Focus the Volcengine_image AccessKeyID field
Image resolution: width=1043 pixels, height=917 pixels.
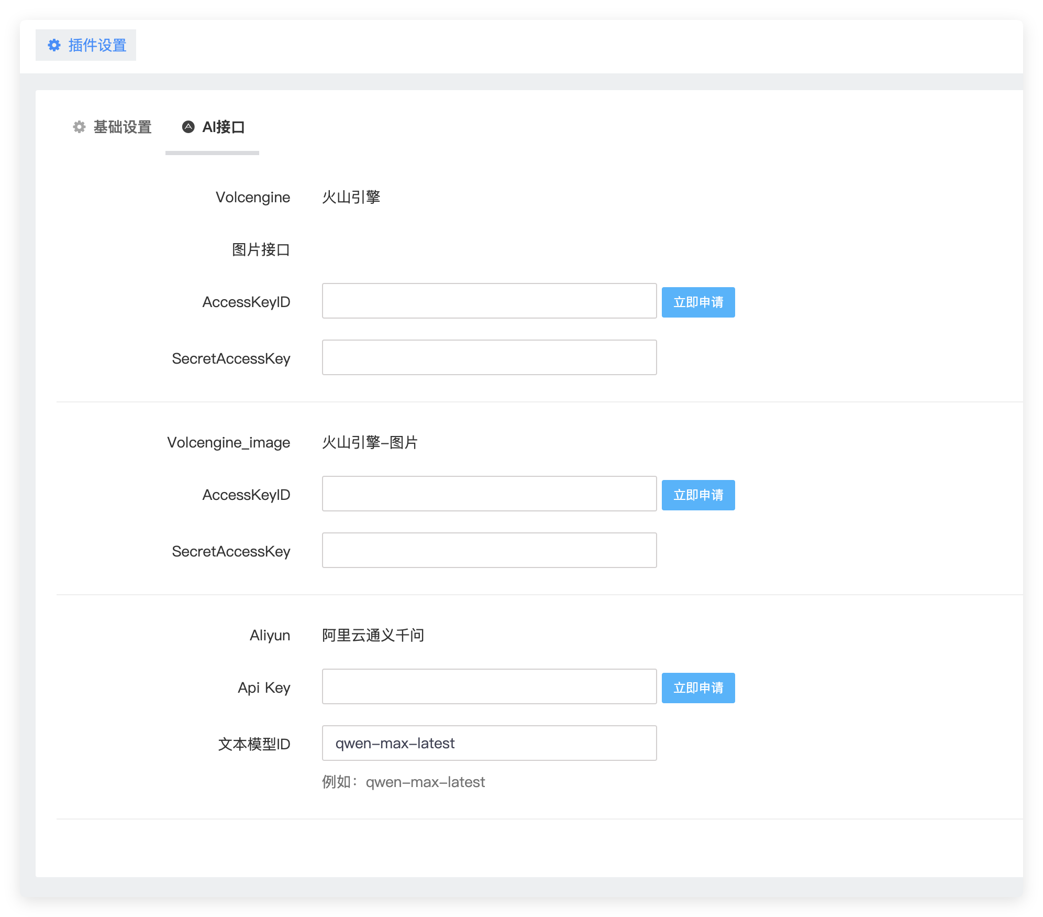(x=489, y=494)
